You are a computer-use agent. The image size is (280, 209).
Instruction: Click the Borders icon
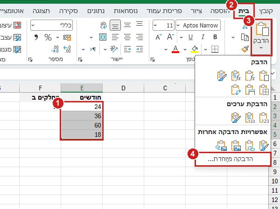pyautogui.click(x=215, y=49)
